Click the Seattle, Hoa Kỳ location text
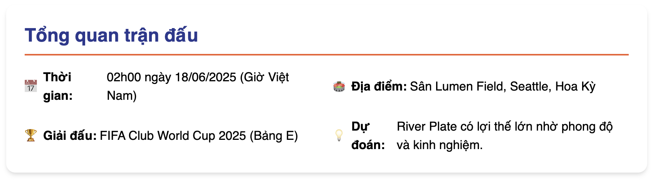 [x=553, y=86]
